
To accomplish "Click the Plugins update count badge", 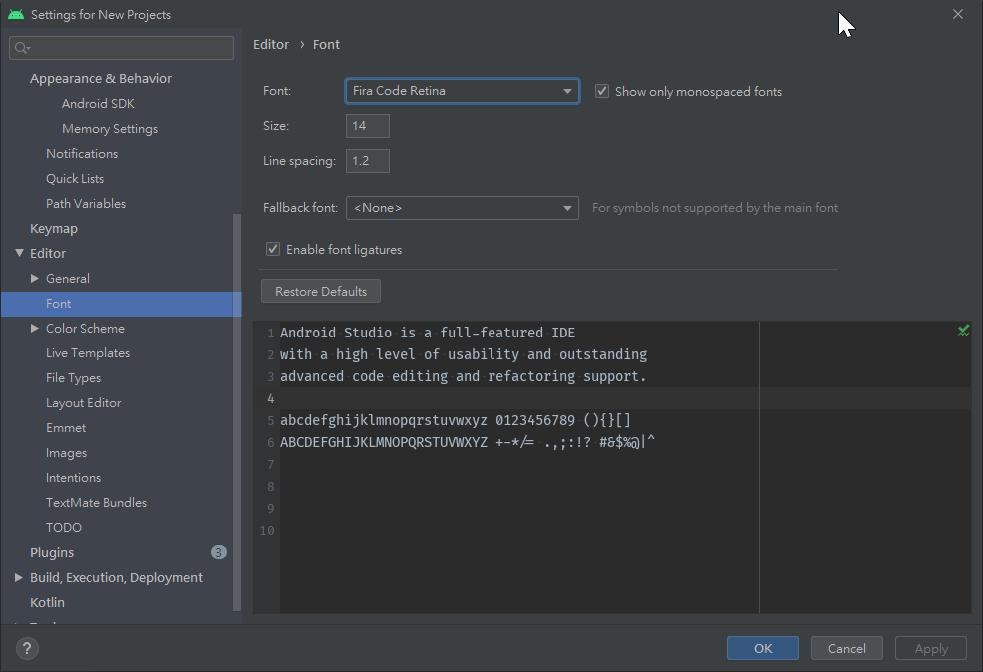I will [x=218, y=552].
